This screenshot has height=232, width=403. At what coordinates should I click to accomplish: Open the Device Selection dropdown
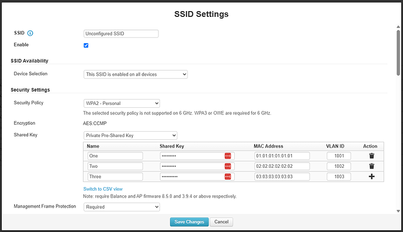[136, 75]
